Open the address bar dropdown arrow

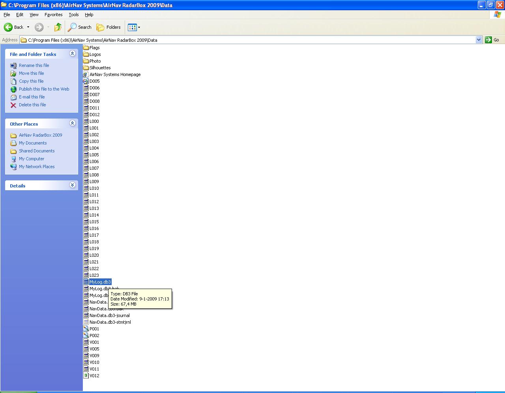coord(479,40)
